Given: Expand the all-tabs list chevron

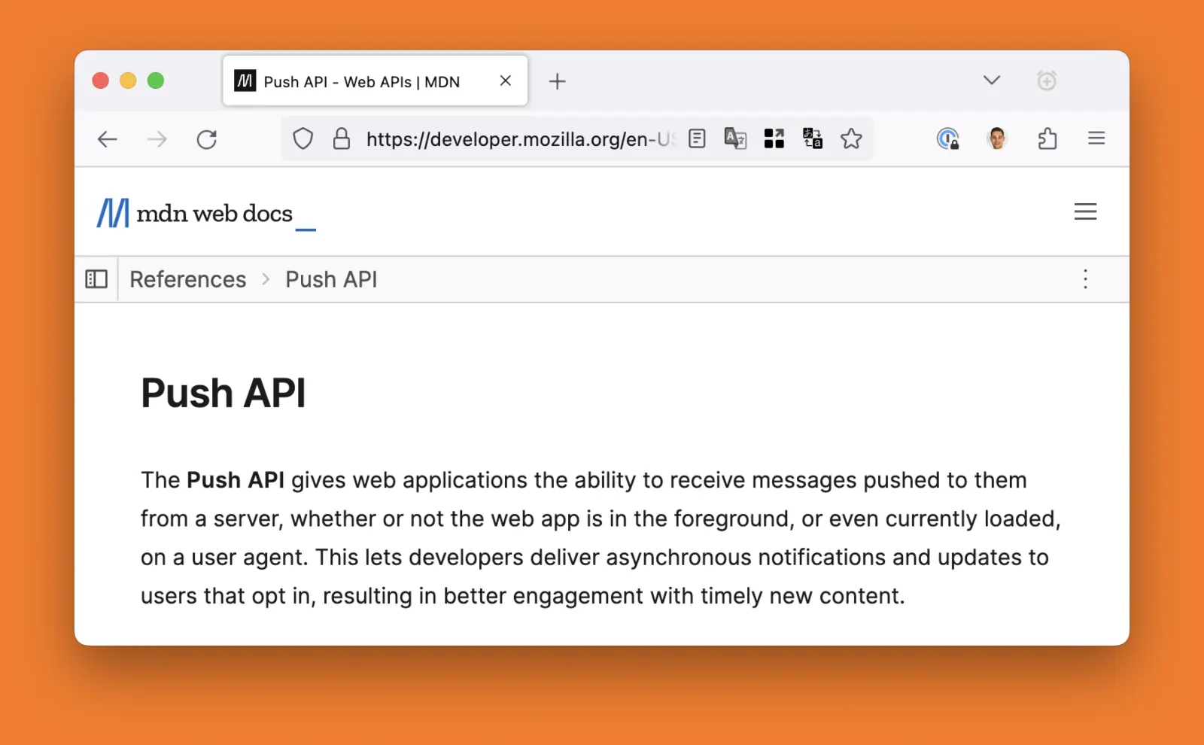Looking at the screenshot, I should 991,80.
